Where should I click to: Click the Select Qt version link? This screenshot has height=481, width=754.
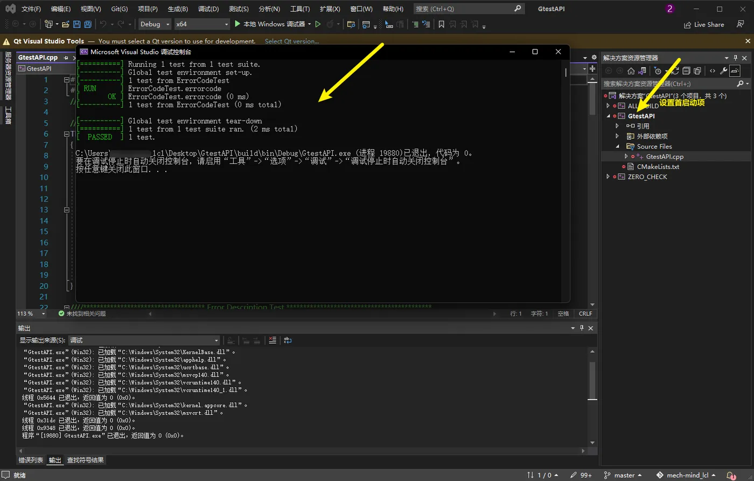point(292,41)
